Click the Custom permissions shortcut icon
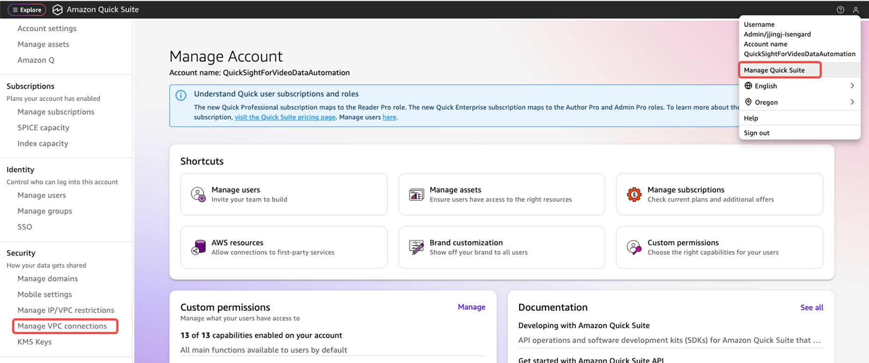Image resolution: width=869 pixels, height=363 pixels. (634, 247)
